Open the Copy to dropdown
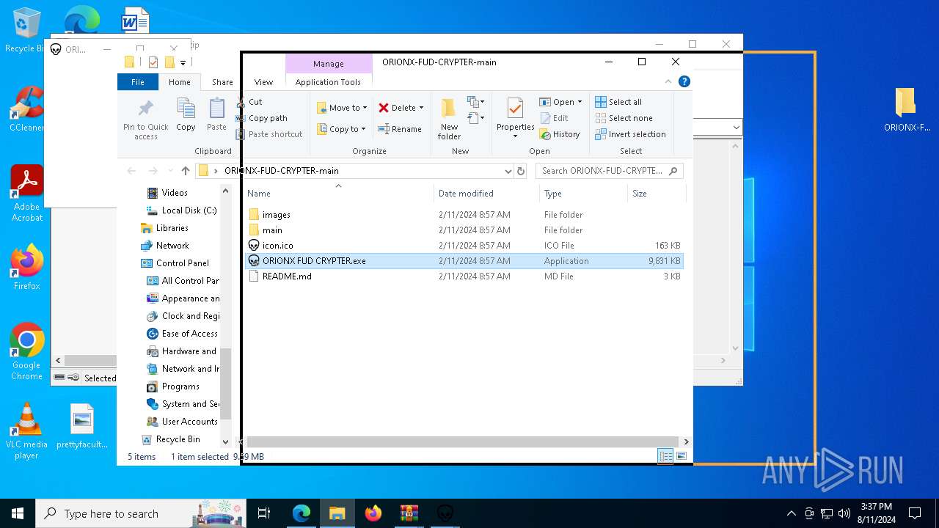 click(x=342, y=129)
